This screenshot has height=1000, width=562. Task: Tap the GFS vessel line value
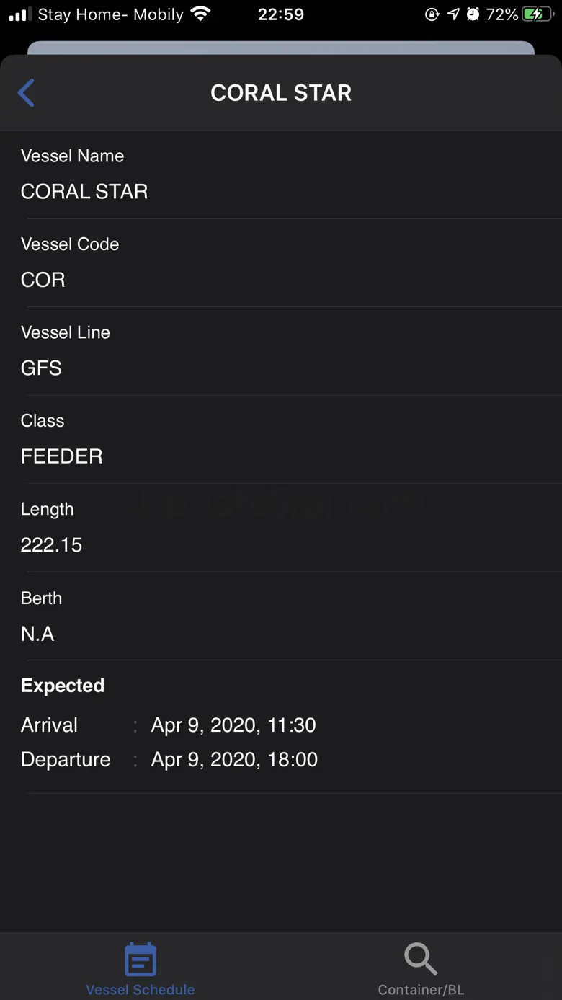[42, 368]
